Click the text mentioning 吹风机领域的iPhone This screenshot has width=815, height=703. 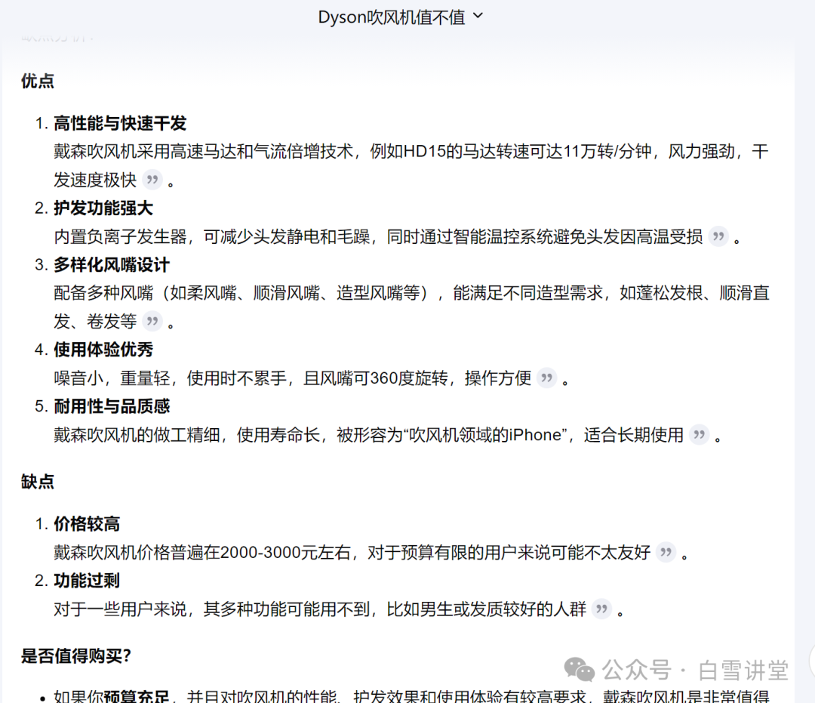[x=368, y=435]
